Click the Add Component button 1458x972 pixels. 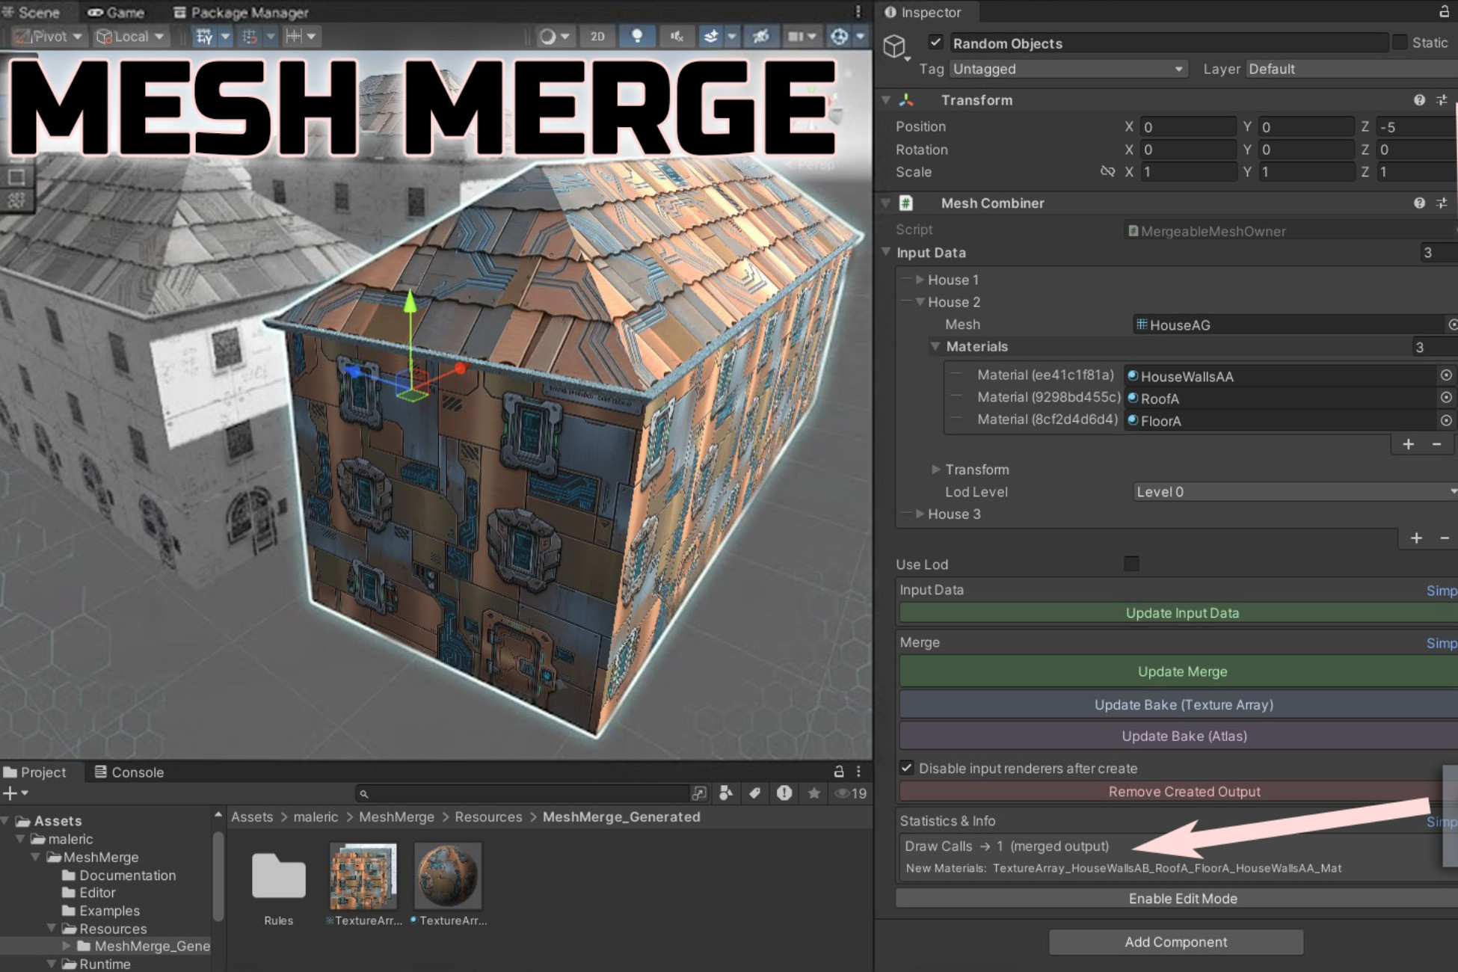coord(1176,942)
